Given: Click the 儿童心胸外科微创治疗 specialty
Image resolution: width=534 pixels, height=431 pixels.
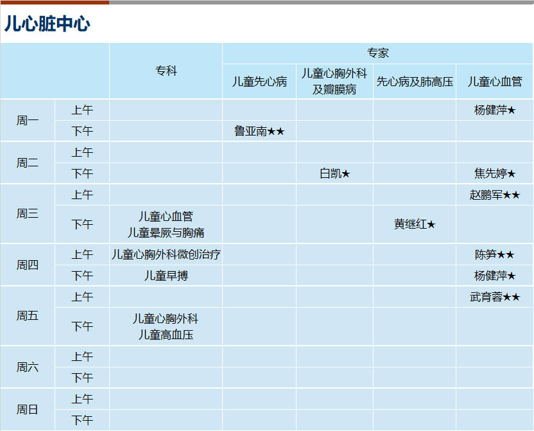Looking at the screenshot, I should (x=166, y=254).
